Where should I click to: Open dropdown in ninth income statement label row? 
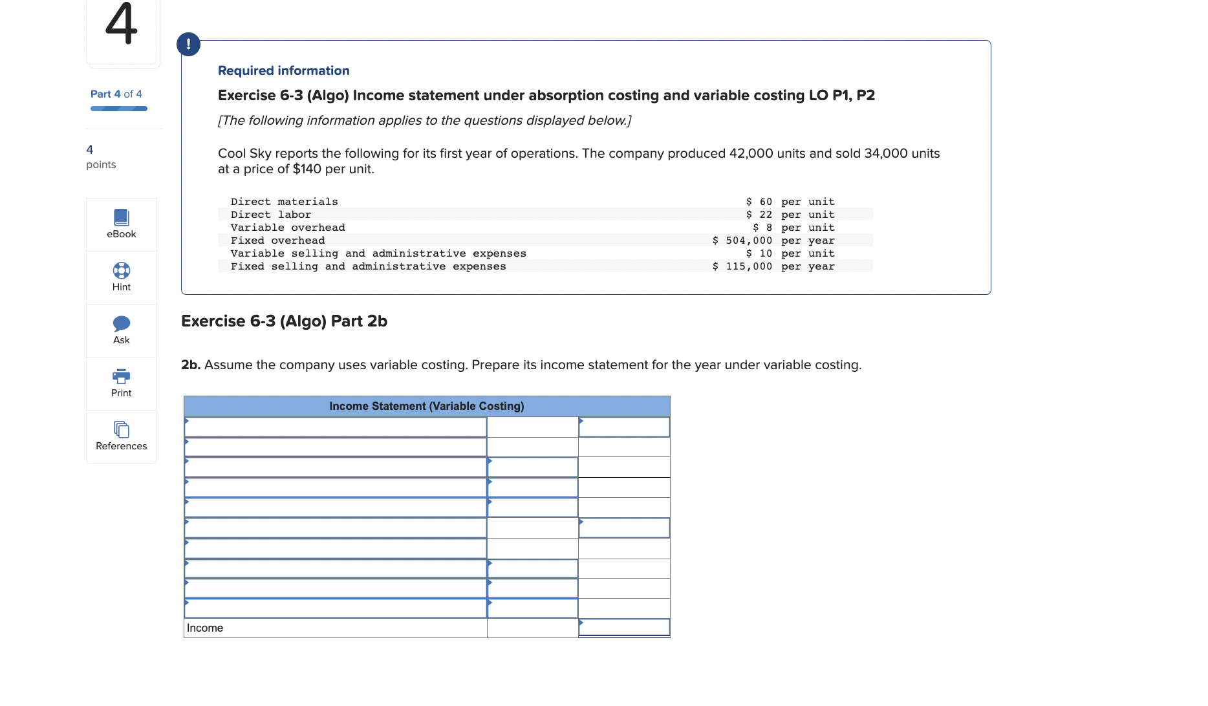pos(335,588)
